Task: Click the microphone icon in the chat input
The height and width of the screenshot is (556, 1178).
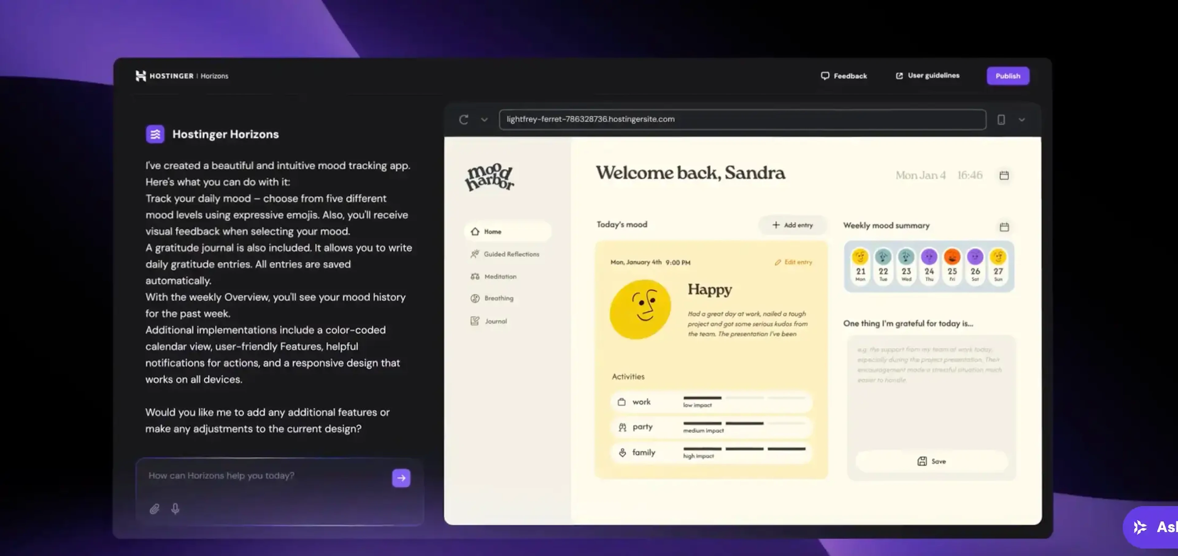Action: (x=175, y=509)
